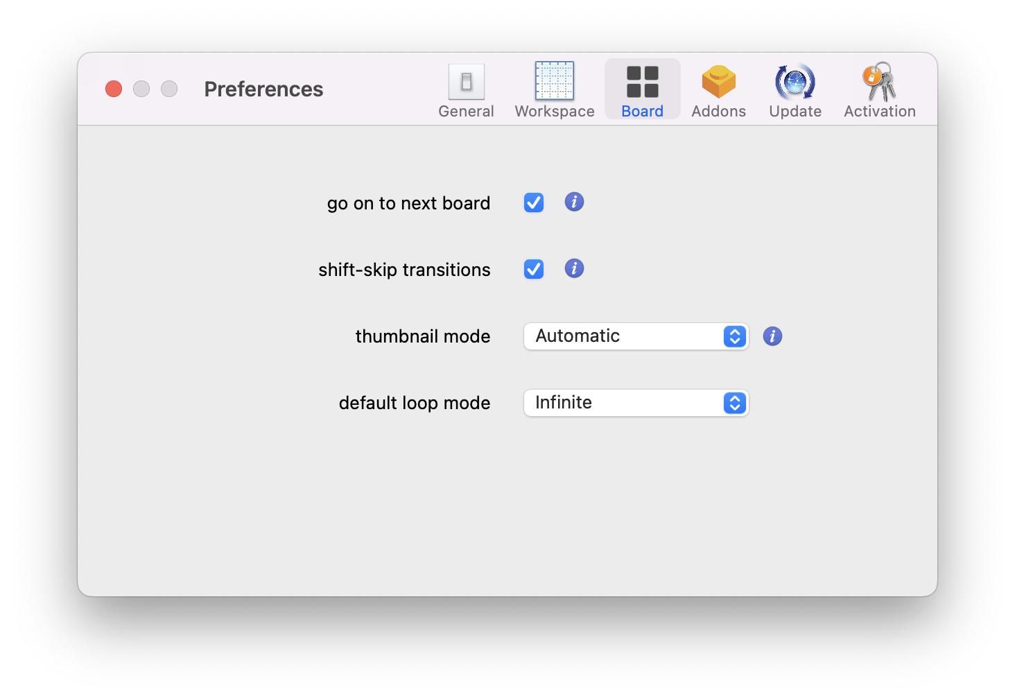Open the Addons orange brick icon
1015x699 pixels.
718,82
